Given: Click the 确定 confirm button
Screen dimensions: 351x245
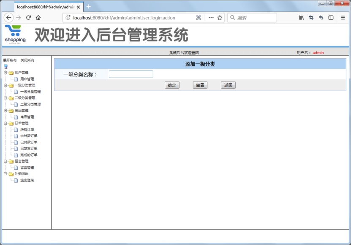Looking at the screenshot, I should tap(172, 85).
